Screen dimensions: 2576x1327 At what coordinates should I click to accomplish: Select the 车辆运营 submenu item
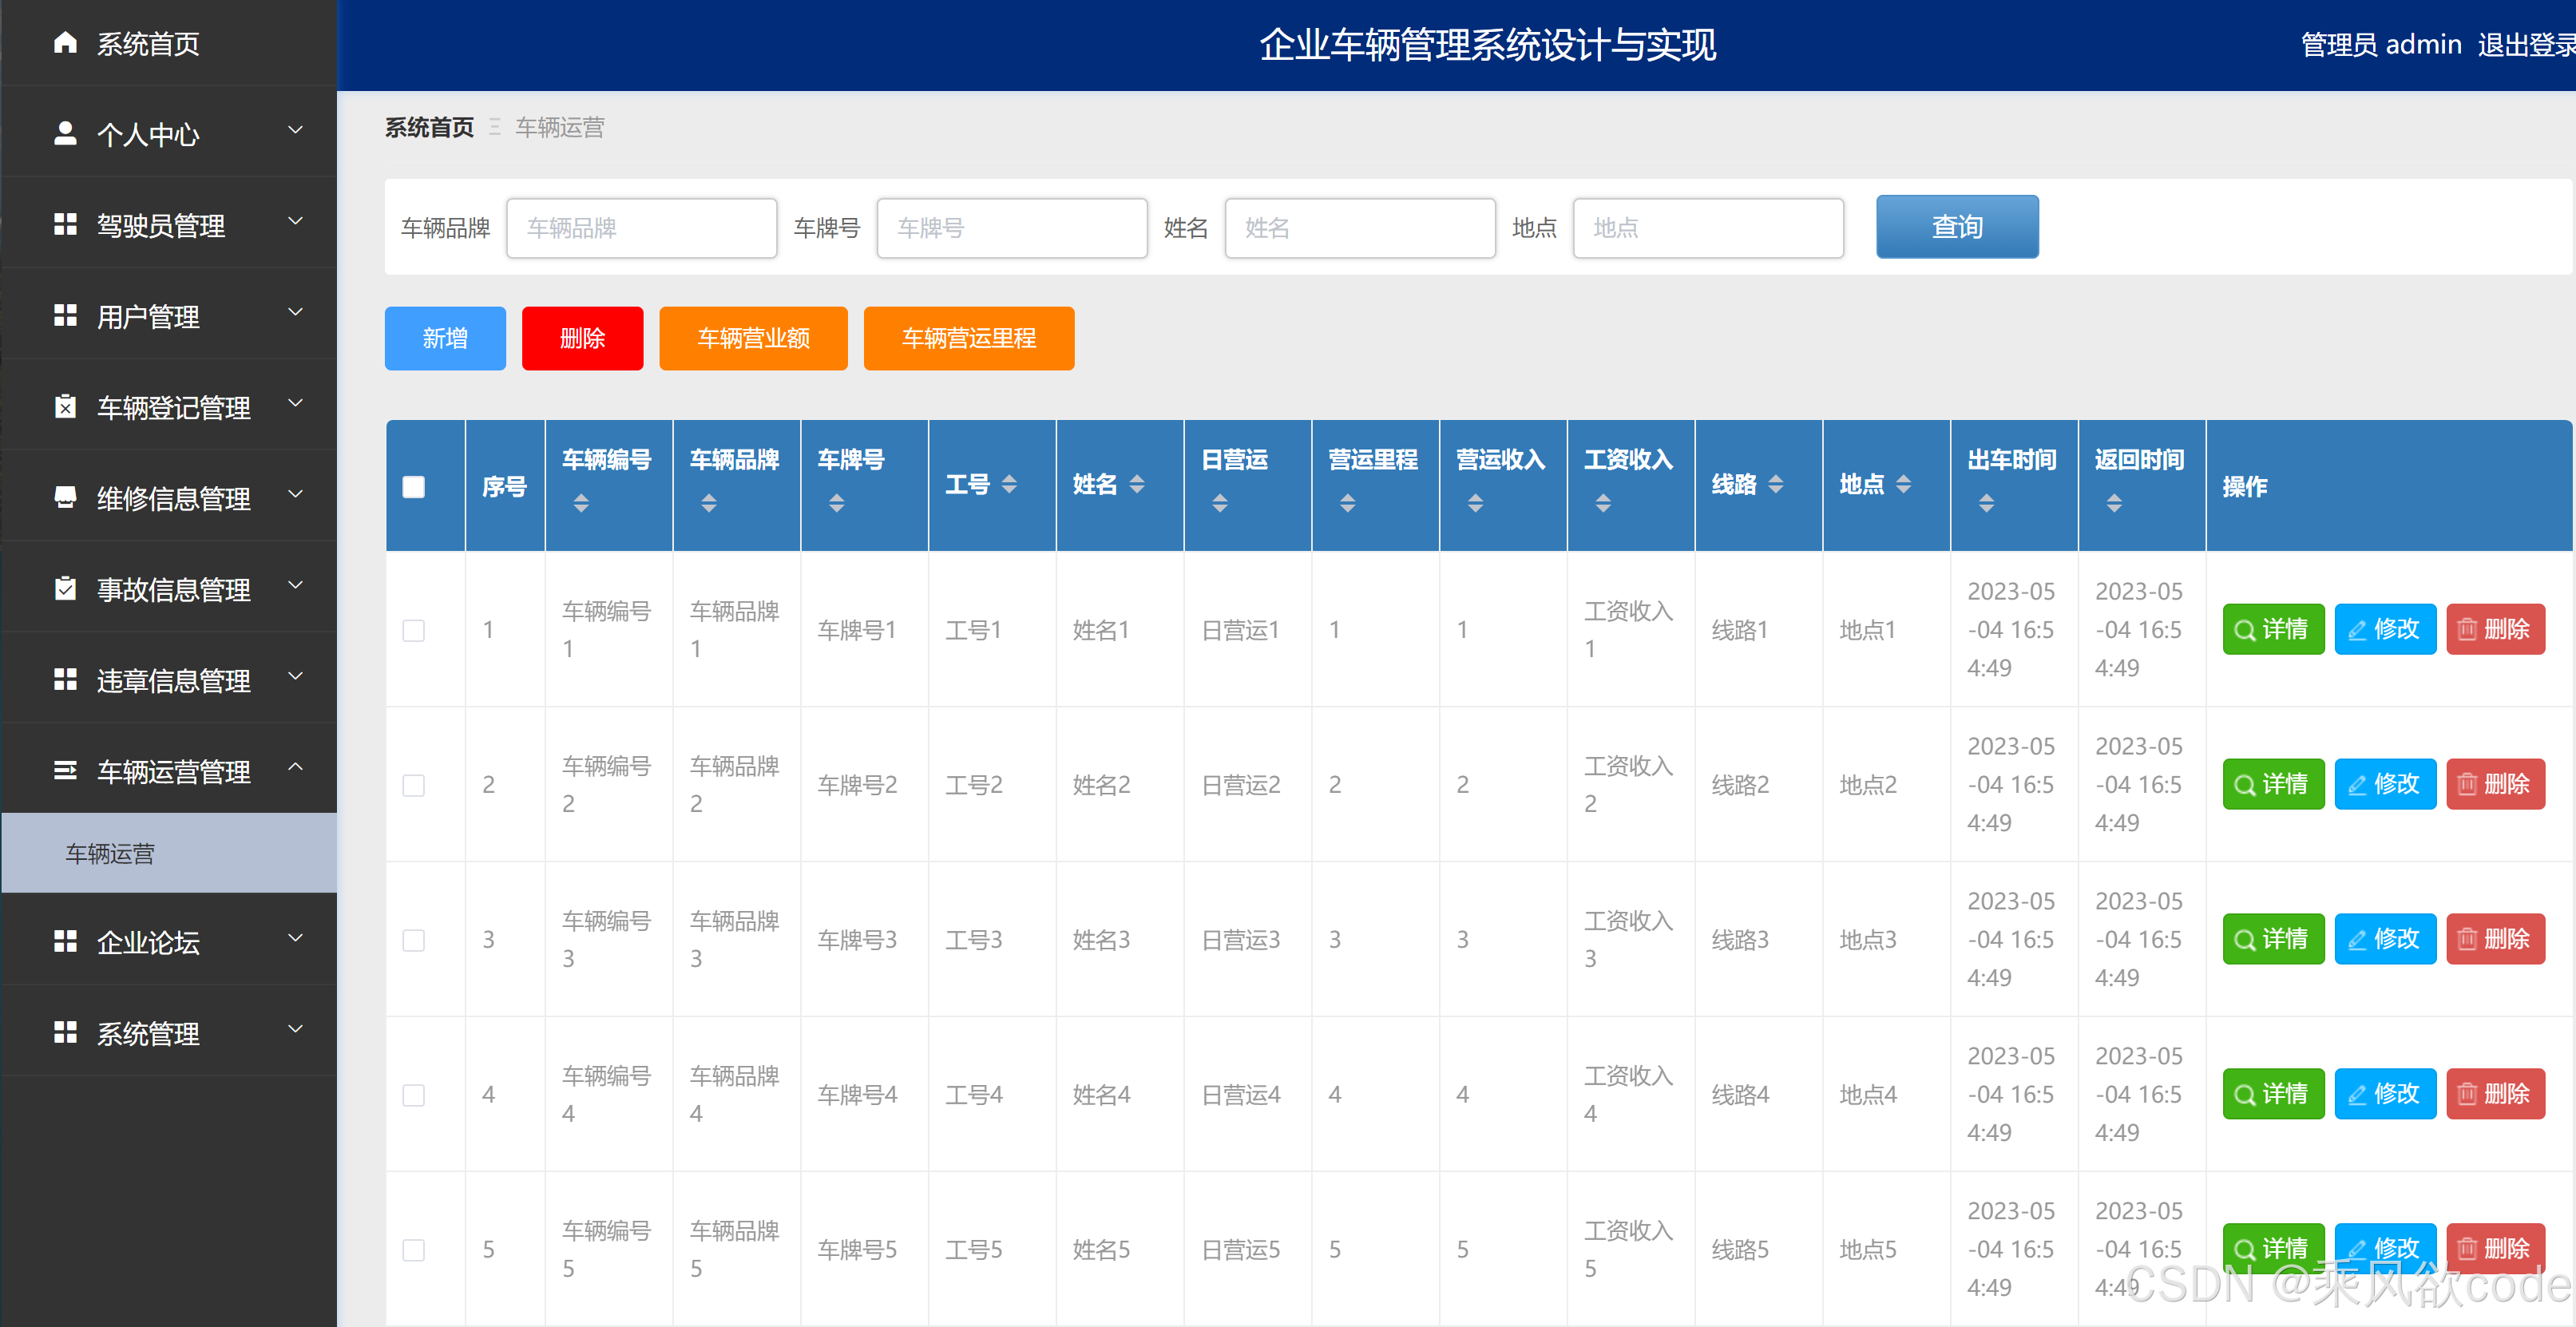(110, 853)
